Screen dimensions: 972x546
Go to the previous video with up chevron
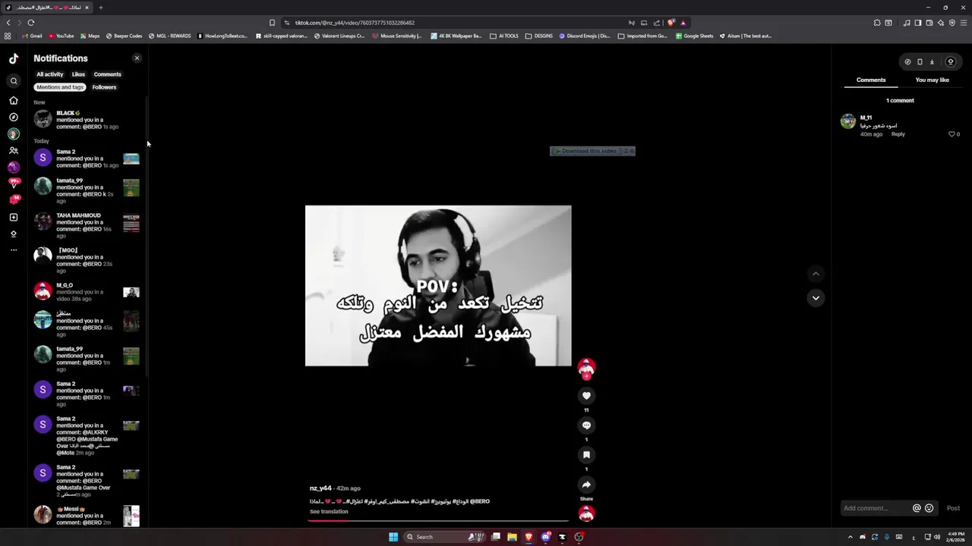pyautogui.click(x=816, y=274)
